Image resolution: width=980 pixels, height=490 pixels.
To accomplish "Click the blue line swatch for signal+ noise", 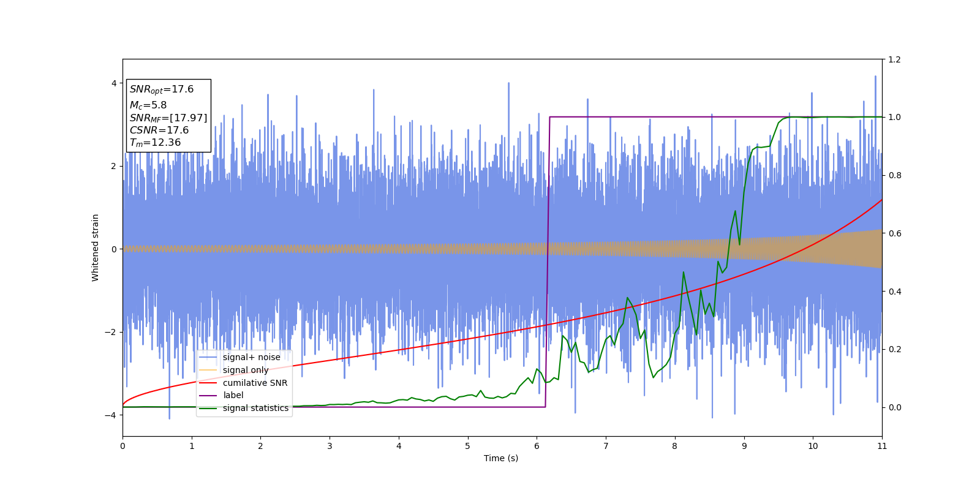I will pyautogui.click(x=209, y=358).
